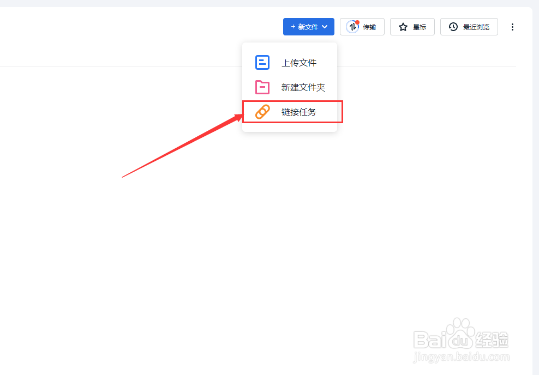Viewport: 539px width, 375px height.
Task: Click the blue document icon beside 上传文件
Action: pyautogui.click(x=262, y=62)
